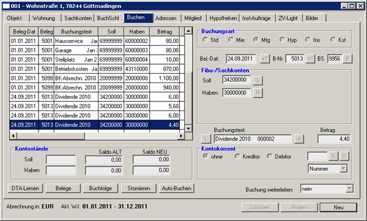
Task: Click the Belege button
Action: pyautogui.click(x=63, y=188)
